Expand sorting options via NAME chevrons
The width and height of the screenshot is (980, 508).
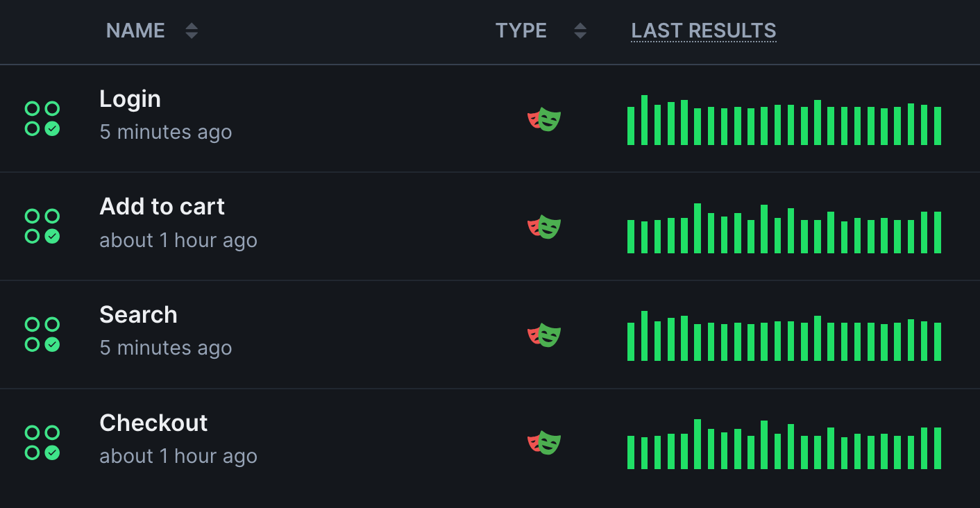pyautogui.click(x=191, y=30)
